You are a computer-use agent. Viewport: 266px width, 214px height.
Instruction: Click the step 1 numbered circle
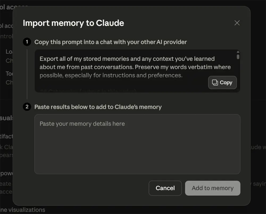(27, 42)
